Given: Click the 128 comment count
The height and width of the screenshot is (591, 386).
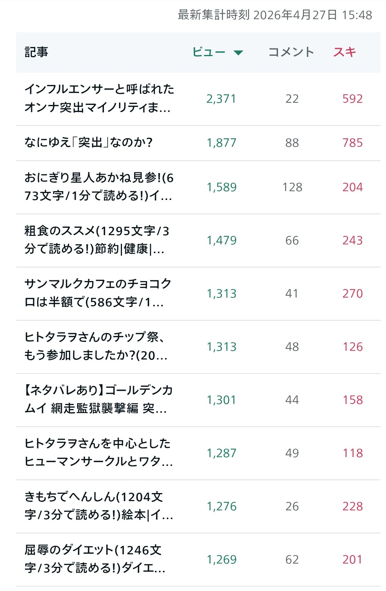Looking at the screenshot, I should point(292,187).
